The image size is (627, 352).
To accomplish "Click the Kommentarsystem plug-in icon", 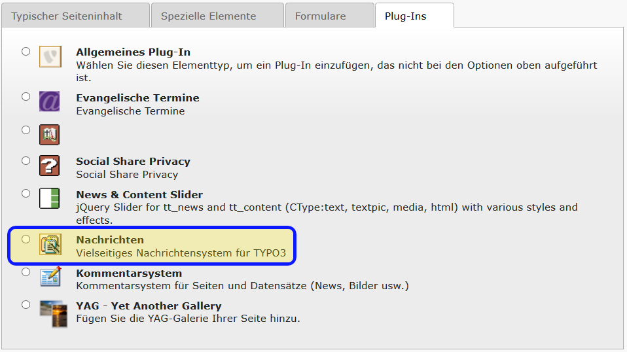I will 50,277.
